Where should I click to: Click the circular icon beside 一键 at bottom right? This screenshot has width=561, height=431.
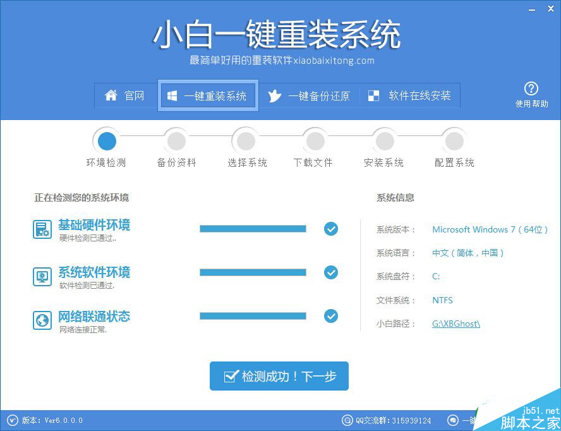454,420
